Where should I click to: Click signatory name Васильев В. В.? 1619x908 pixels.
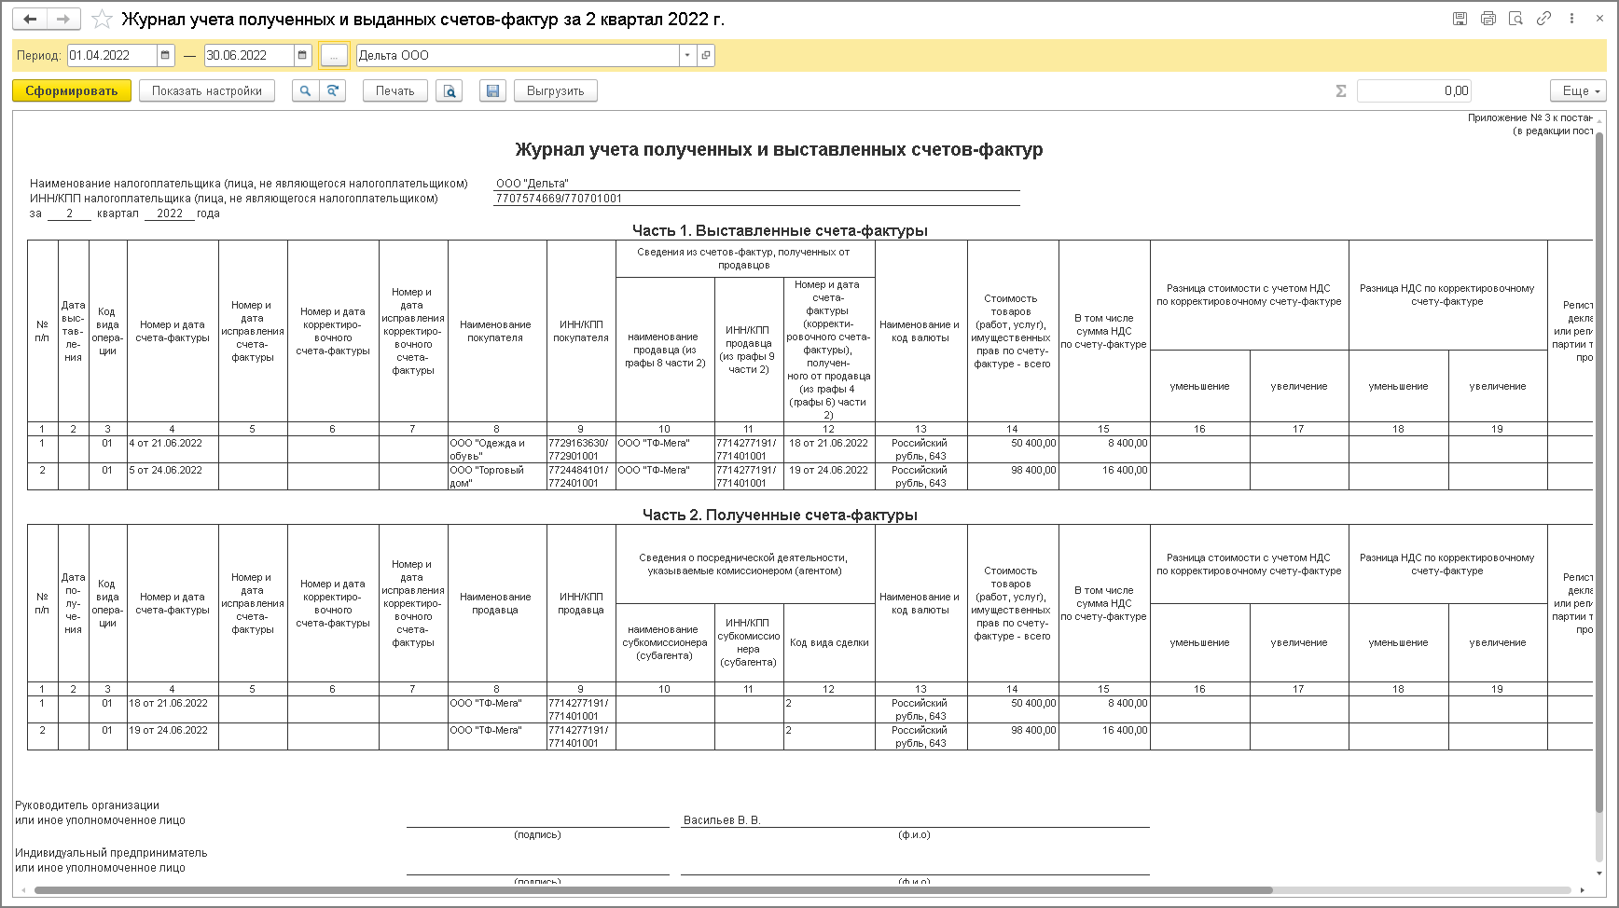click(x=722, y=820)
